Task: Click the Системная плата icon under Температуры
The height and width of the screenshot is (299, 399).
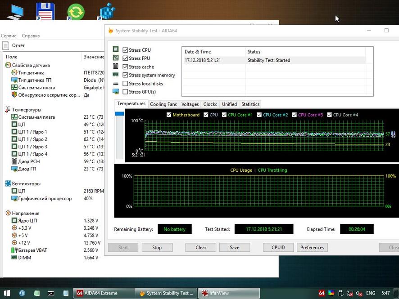Action: [x=14, y=117]
